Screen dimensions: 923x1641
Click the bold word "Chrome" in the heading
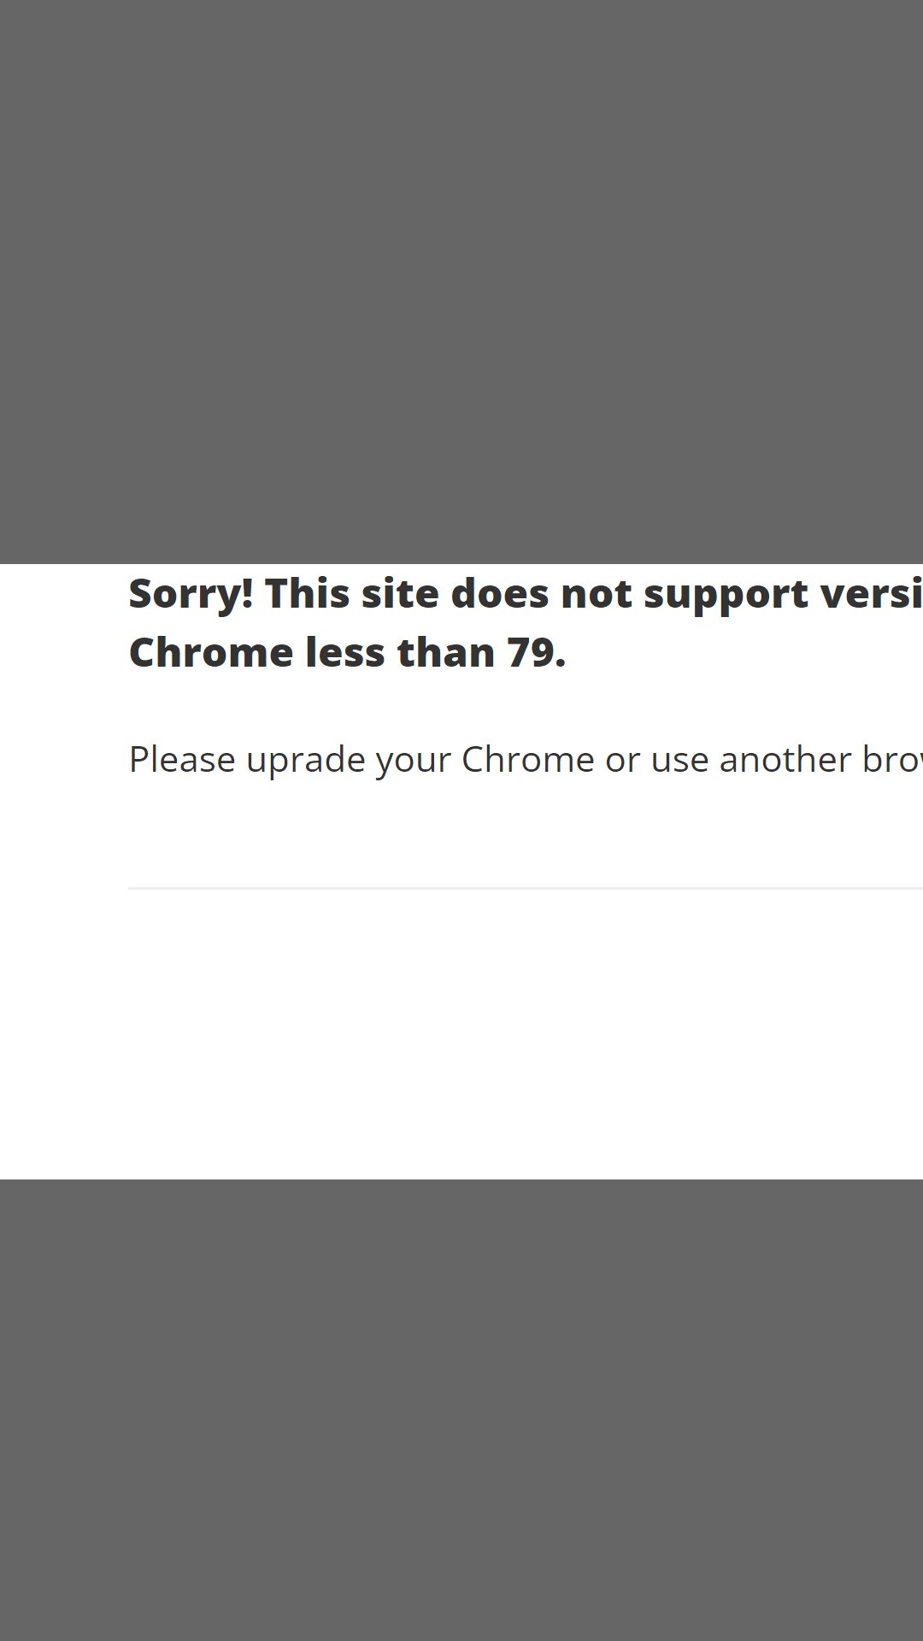tap(211, 653)
